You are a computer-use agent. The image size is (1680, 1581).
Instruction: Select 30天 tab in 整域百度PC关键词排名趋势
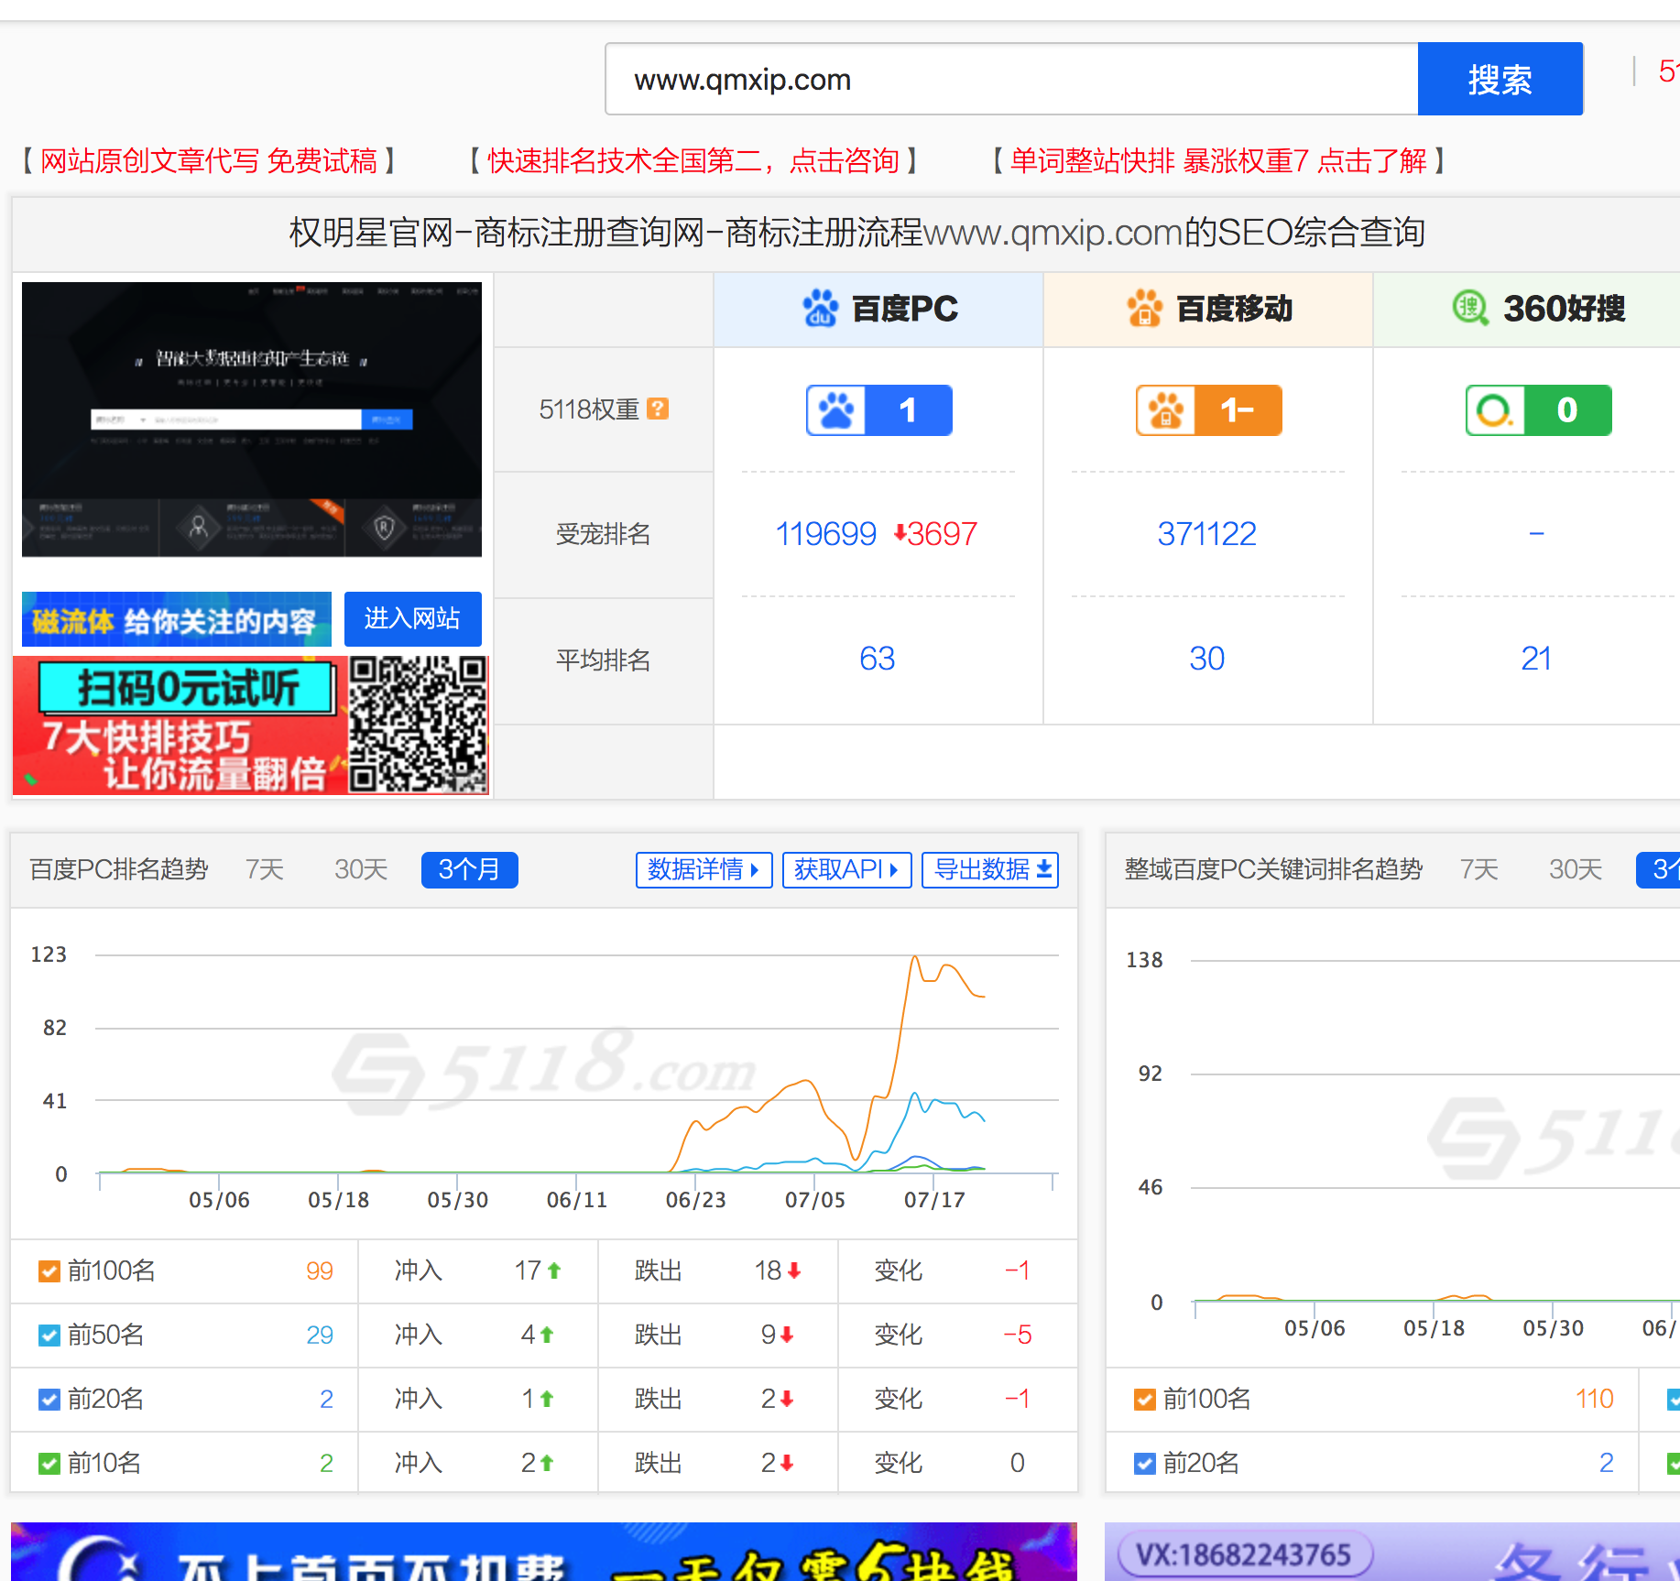pos(1576,869)
